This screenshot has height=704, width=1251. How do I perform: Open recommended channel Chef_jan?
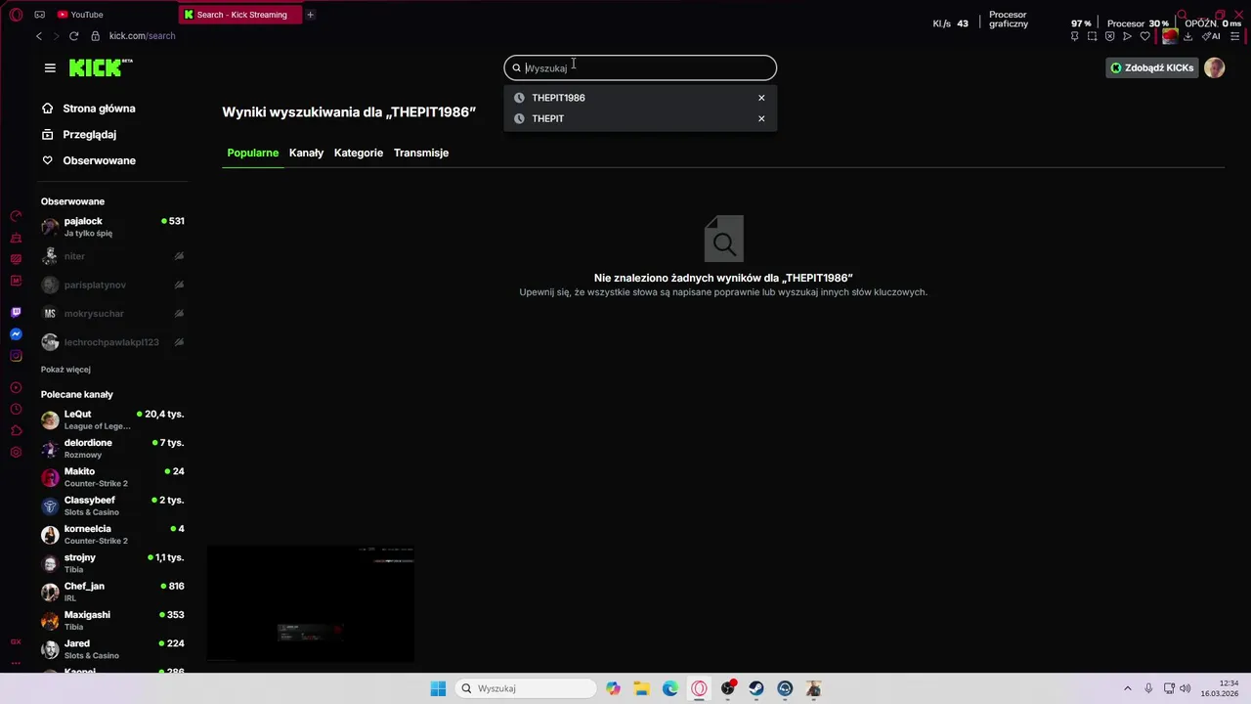click(112, 592)
